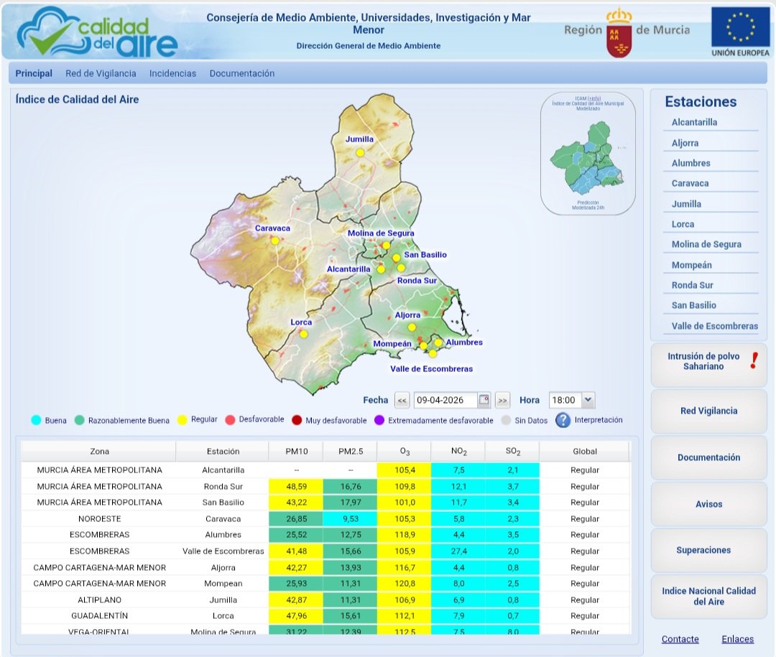The height and width of the screenshot is (657, 776).
Task: Click the Ronda Sur label on the map
Action: tap(417, 281)
